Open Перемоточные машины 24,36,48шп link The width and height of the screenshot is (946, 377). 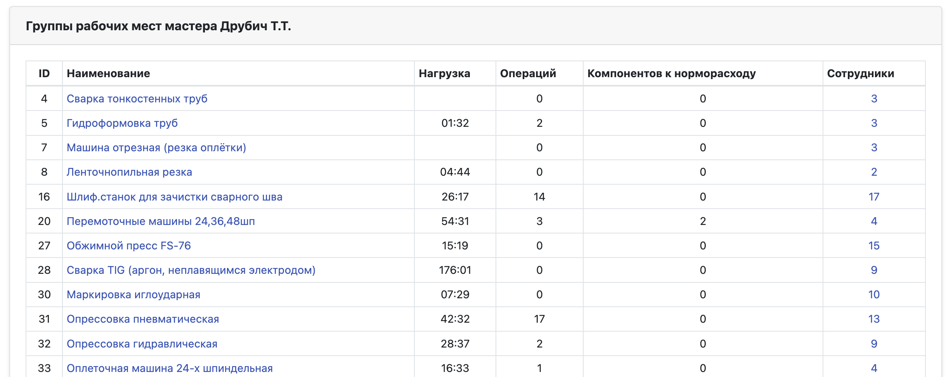pyautogui.click(x=161, y=221)
